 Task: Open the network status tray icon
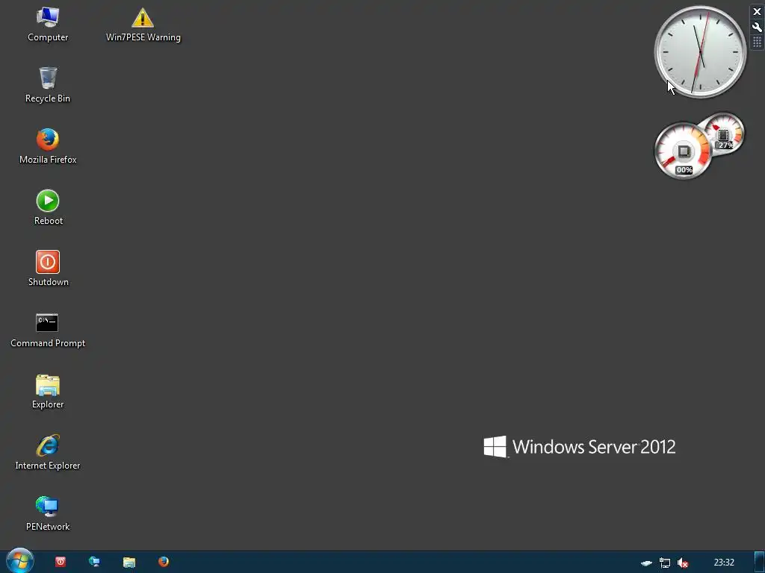664,563
